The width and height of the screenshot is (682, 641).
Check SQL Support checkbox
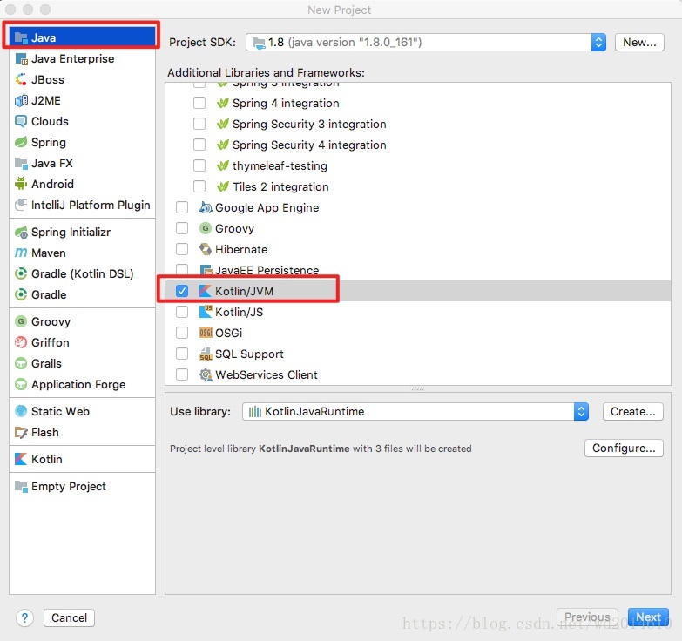click(182, 354)
